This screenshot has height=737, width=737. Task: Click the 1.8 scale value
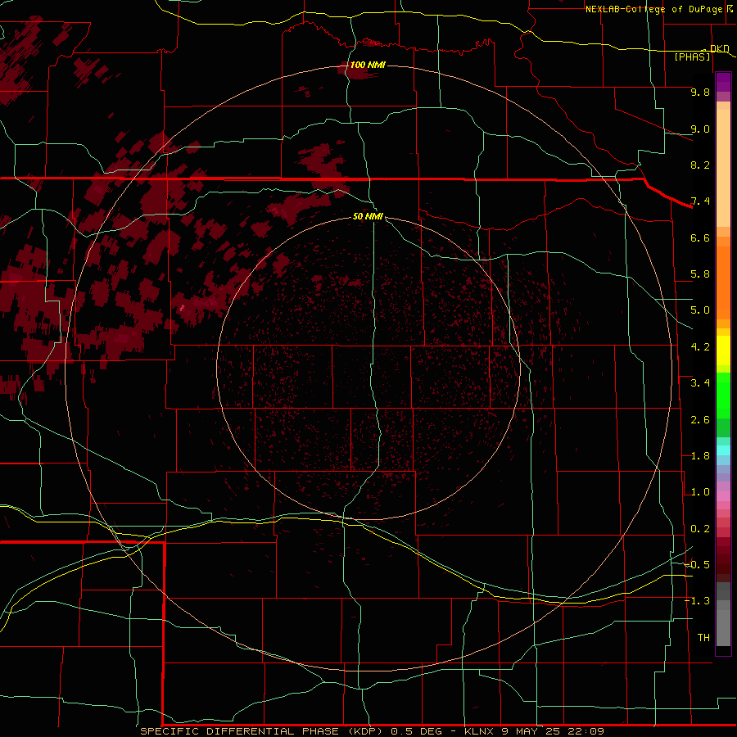pyautogui.click(x=700, y=456)
